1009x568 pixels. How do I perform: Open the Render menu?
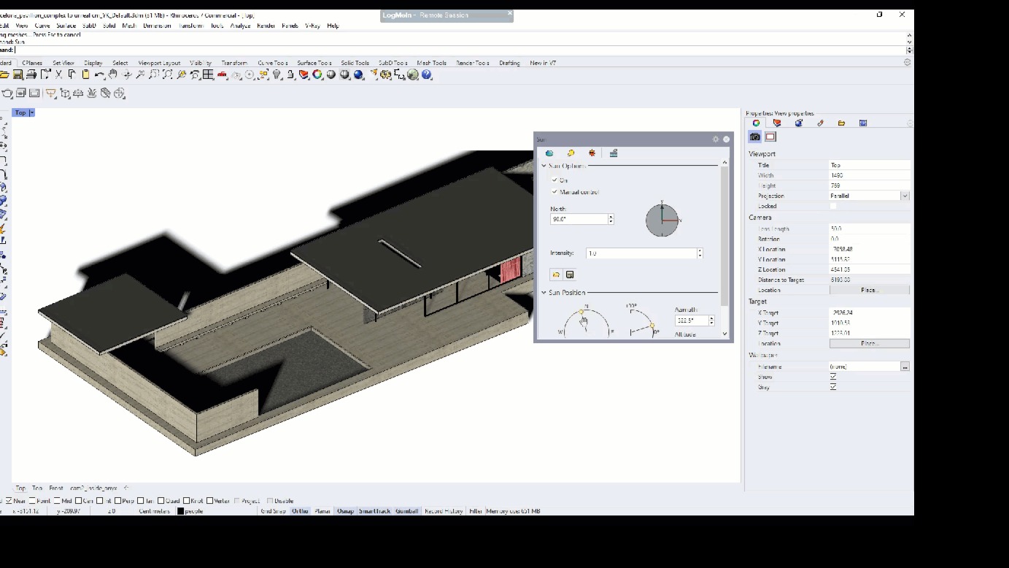click(266, 26)
